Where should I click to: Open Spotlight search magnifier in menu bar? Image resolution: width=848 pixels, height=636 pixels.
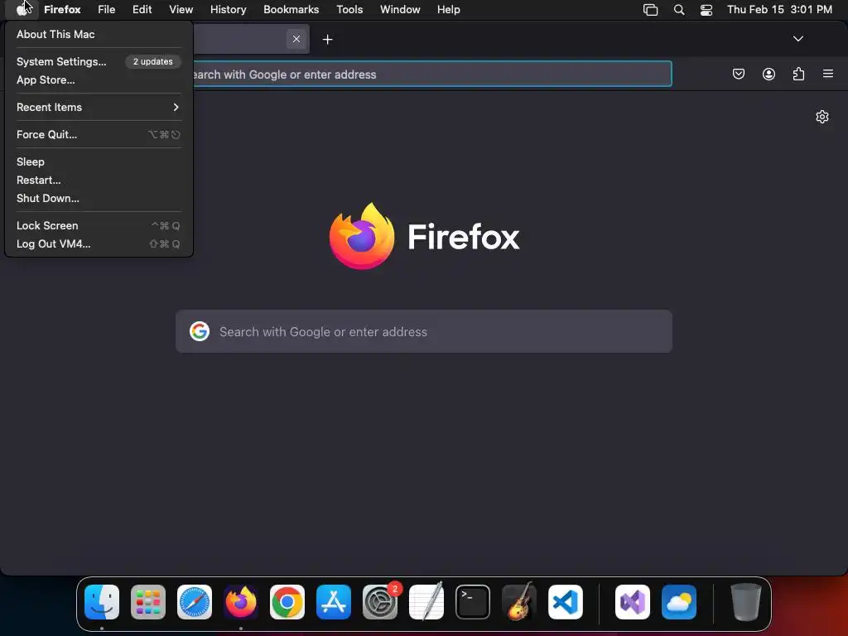(x=679, y=10)
